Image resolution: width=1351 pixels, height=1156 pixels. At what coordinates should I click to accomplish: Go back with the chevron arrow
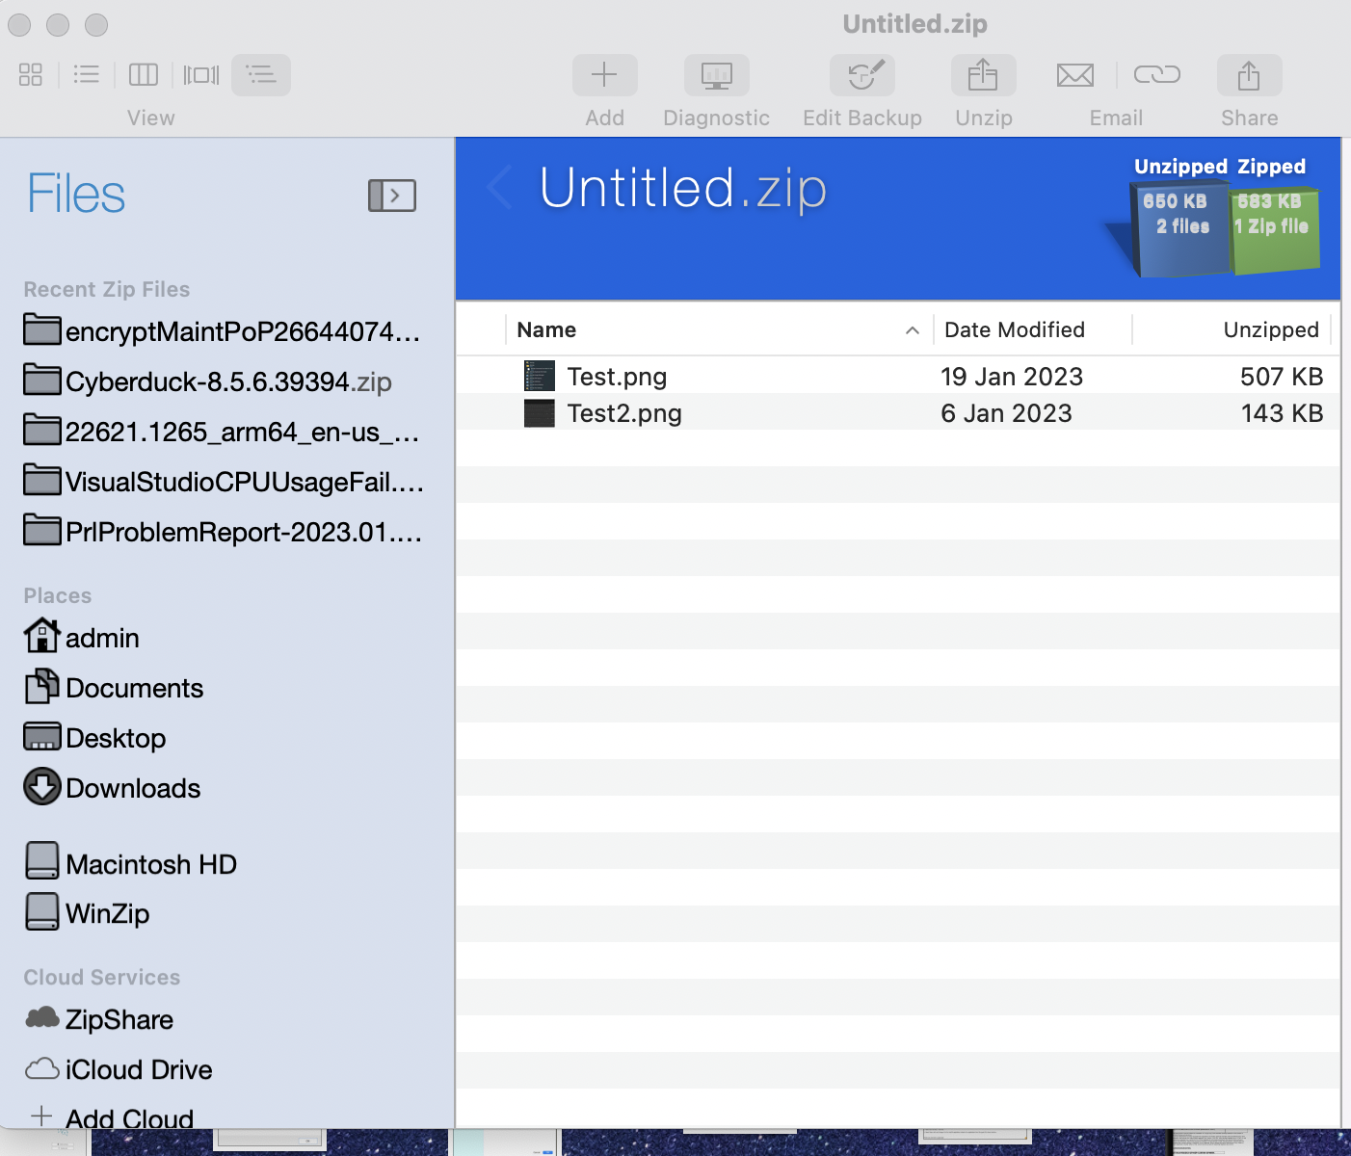pyautogui.click(x=499, y=187)
